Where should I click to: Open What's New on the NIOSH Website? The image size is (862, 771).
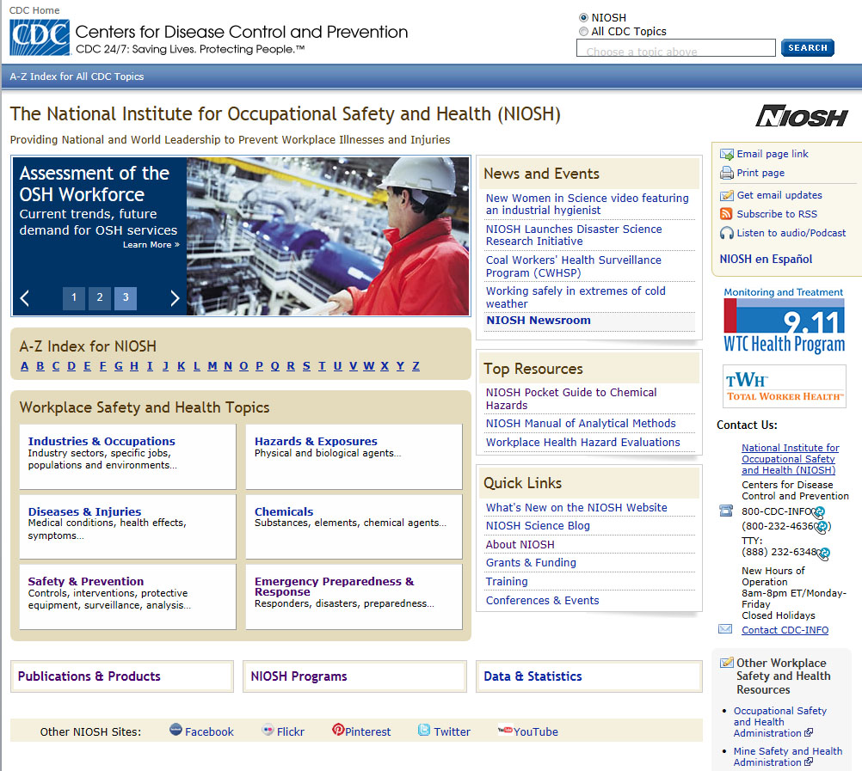coord(576,507)
